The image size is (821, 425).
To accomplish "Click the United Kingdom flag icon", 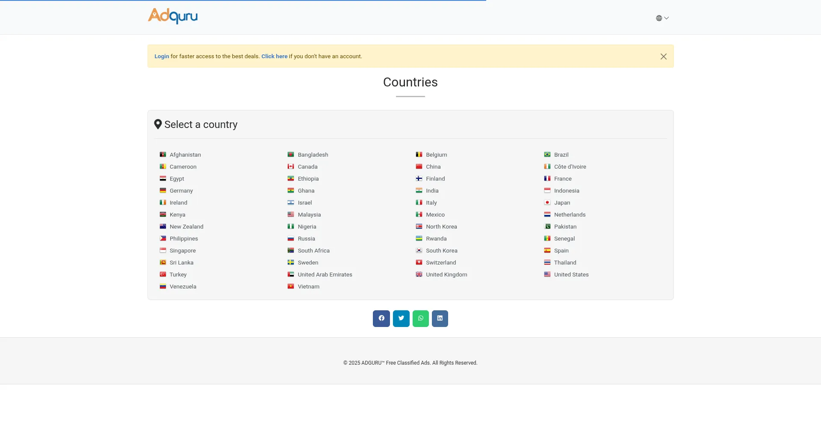I will click(419, 274).
